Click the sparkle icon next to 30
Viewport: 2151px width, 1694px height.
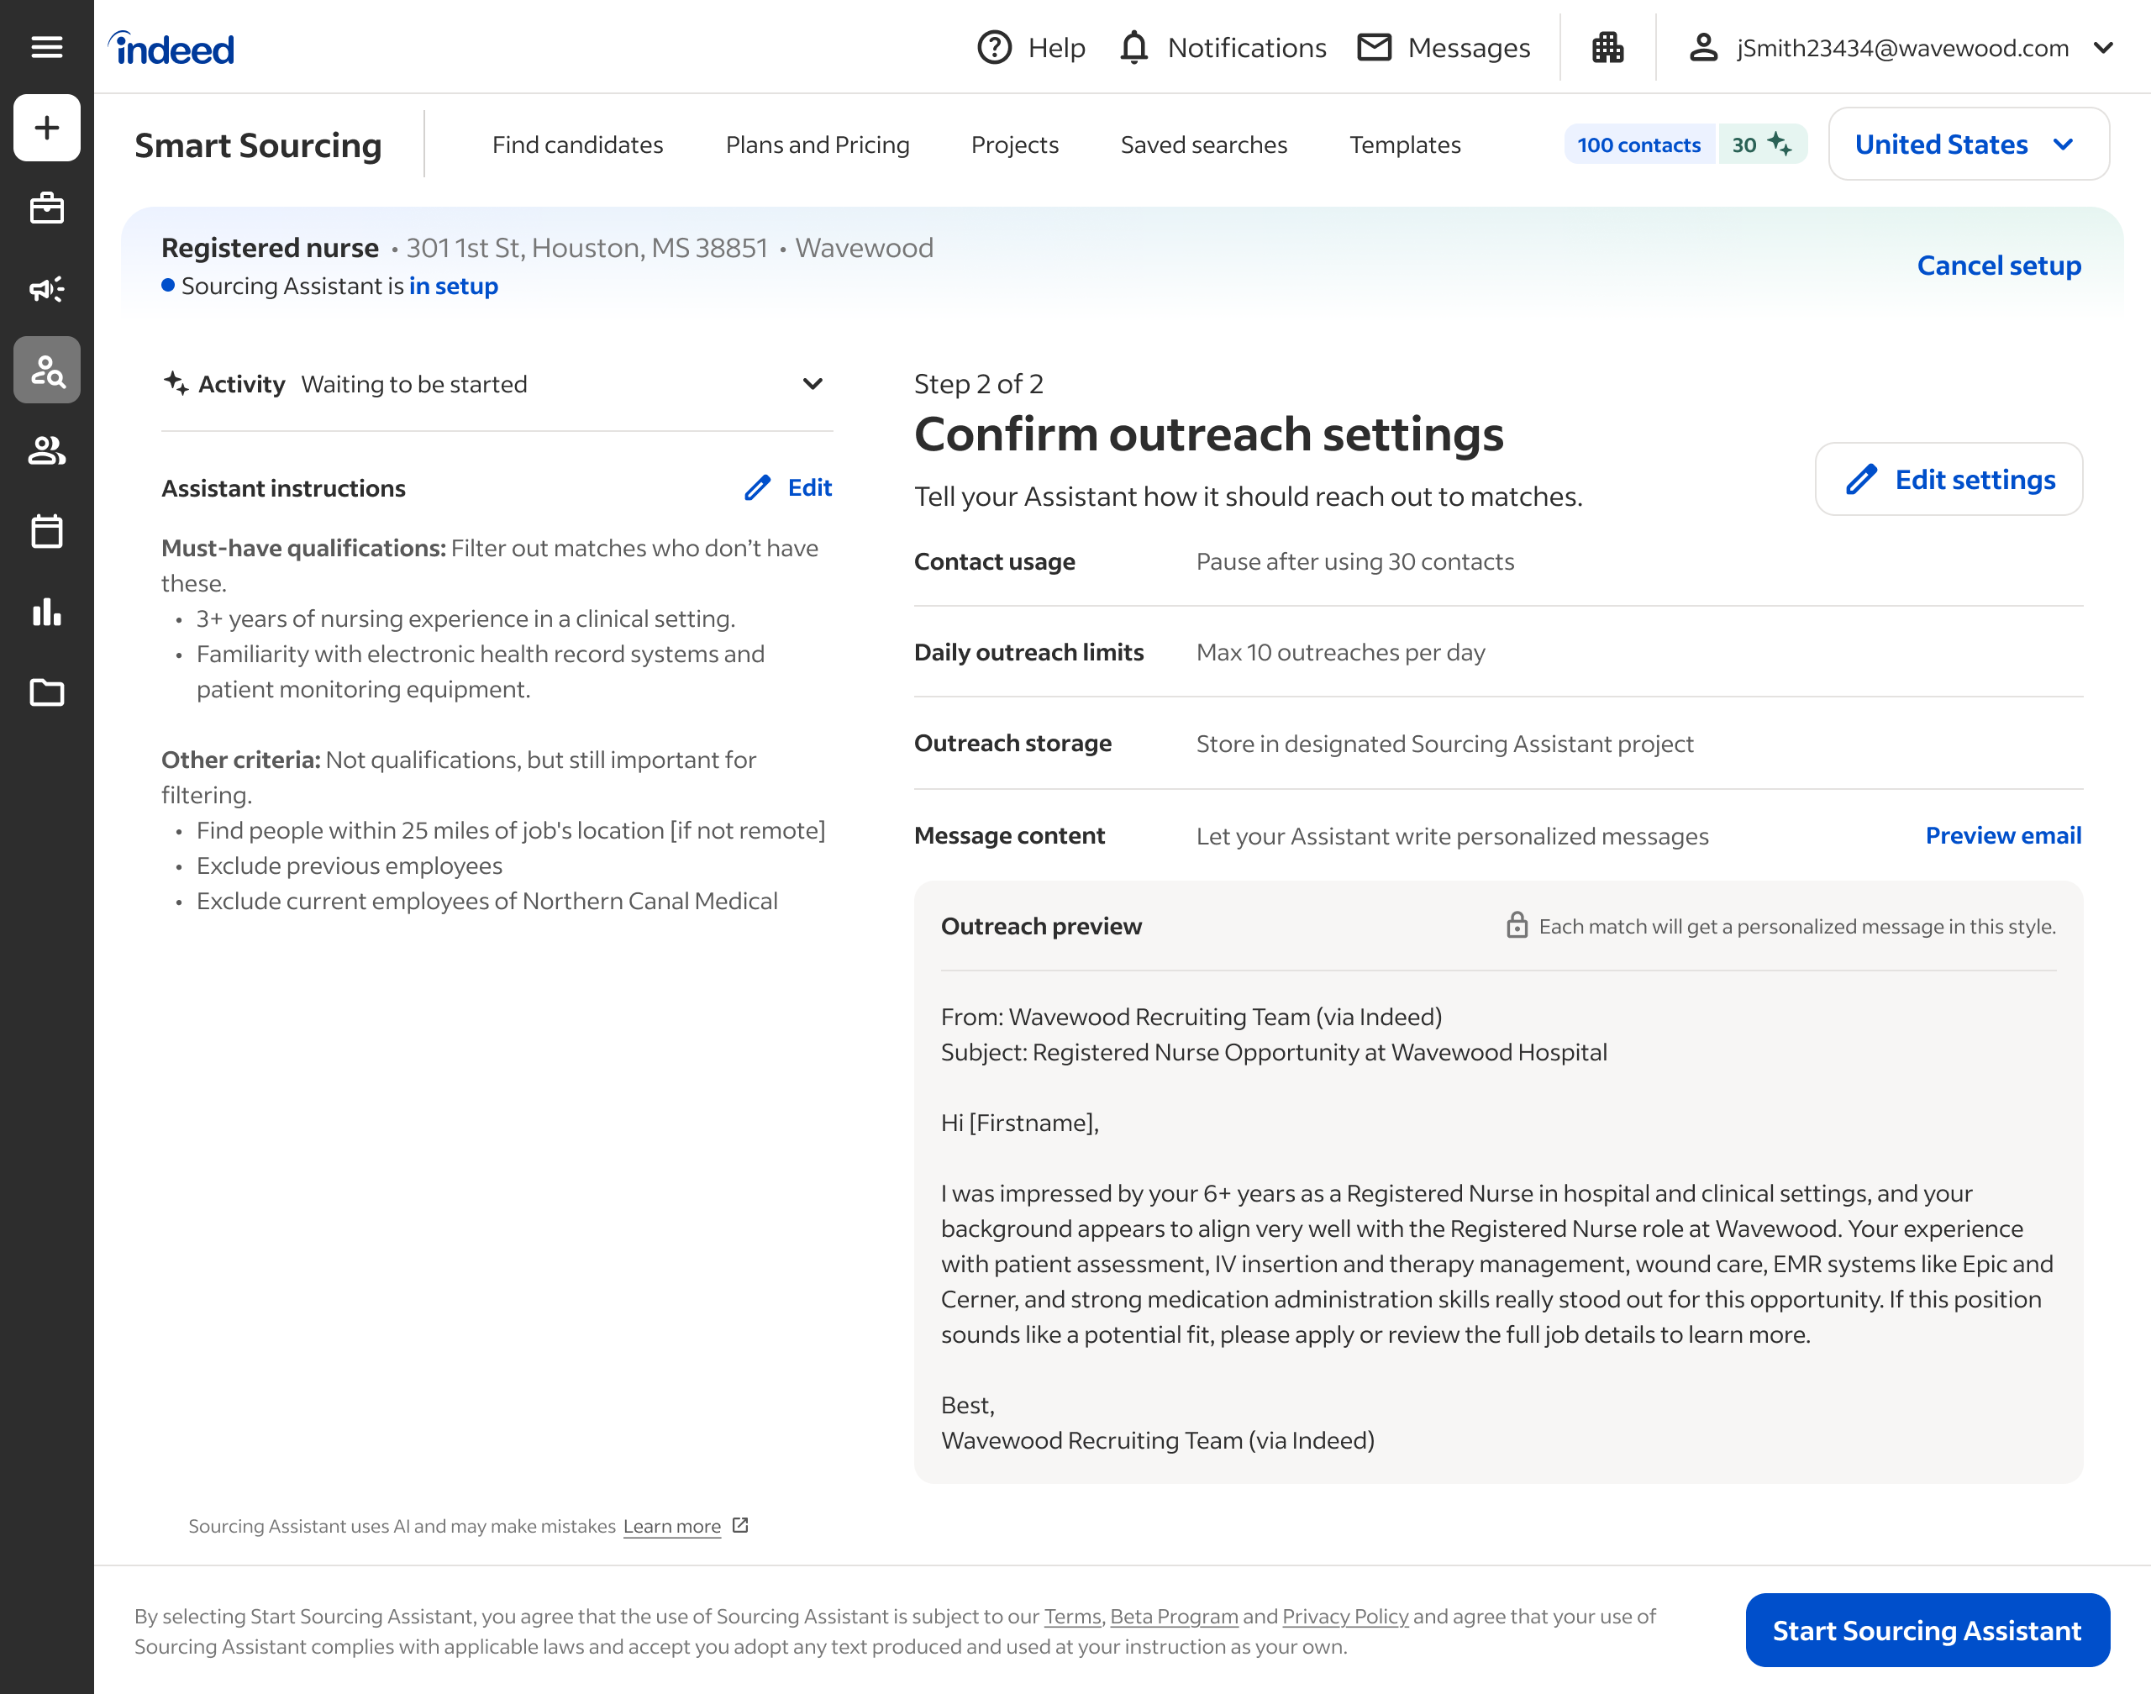[1780, 145]
